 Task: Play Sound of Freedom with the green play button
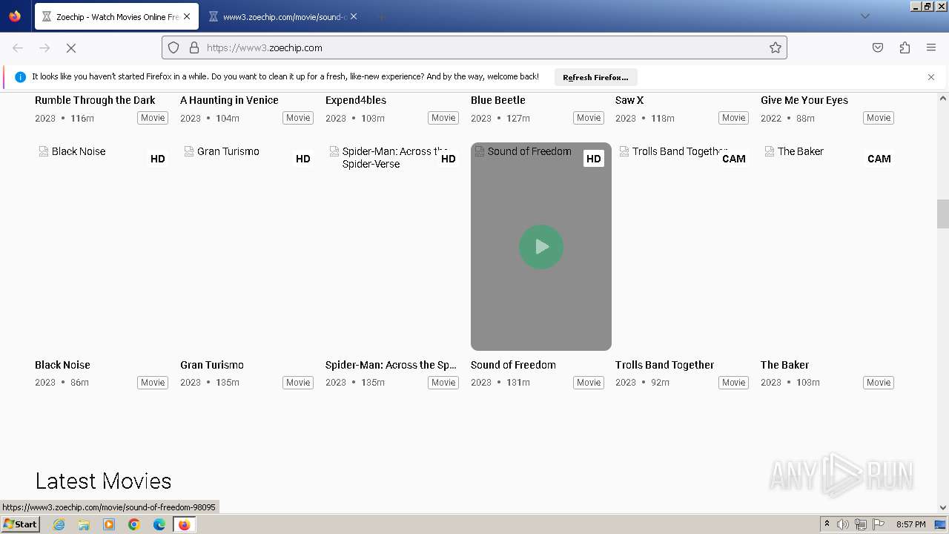[541, 247]
